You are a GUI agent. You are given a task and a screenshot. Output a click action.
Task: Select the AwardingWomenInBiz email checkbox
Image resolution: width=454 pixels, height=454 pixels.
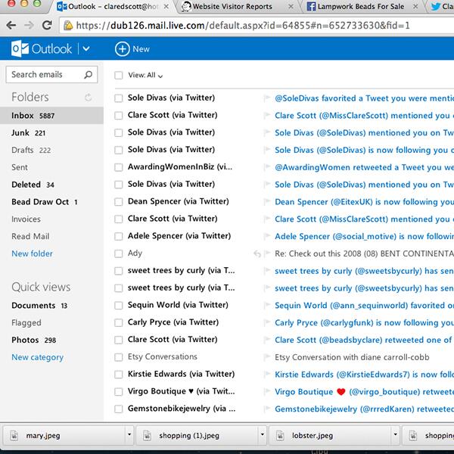(119, 167)
